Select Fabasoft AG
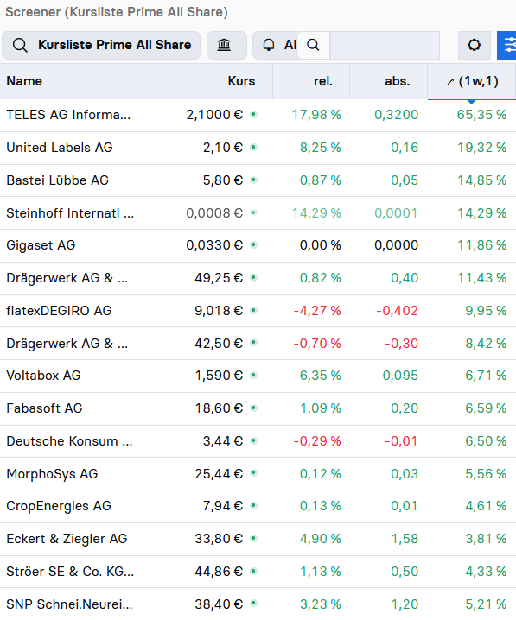 (44, 408)
